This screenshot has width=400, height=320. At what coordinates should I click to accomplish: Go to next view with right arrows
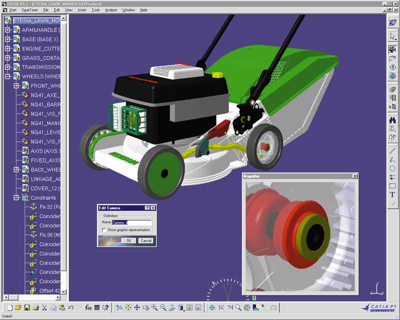[230, 307]
